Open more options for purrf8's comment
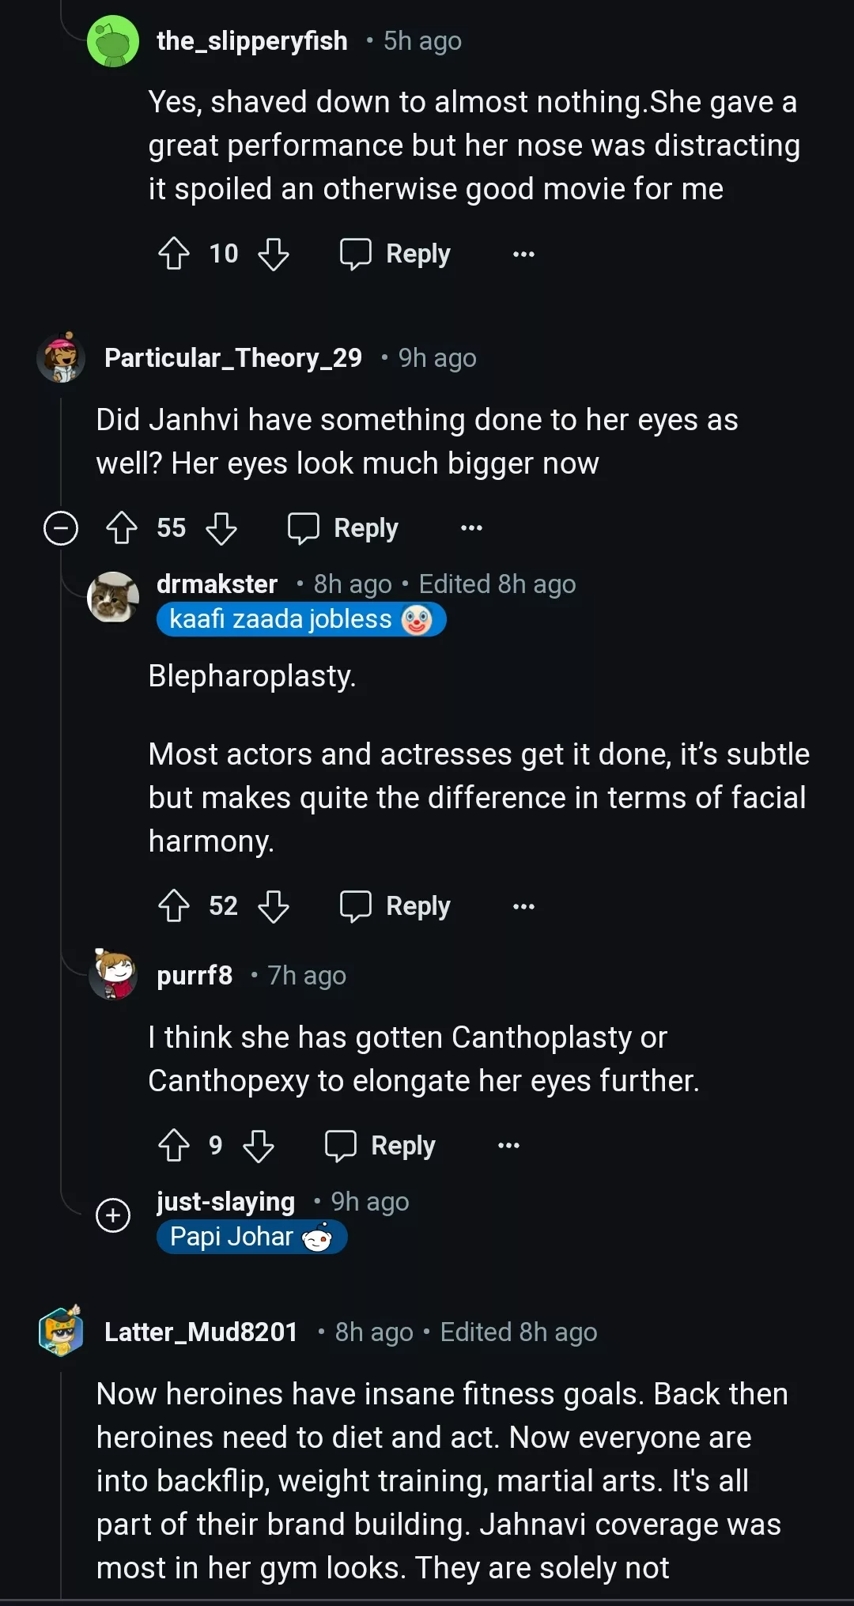 (x=508, y=1146)
